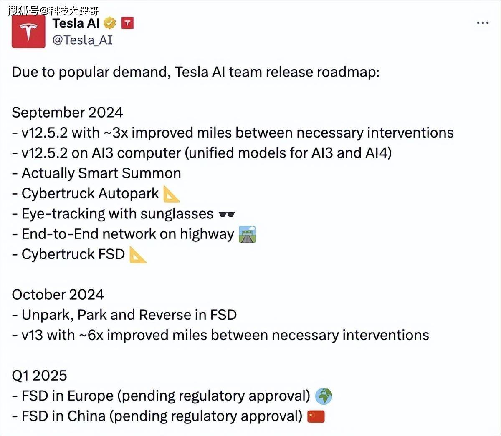Click the Sohu watermark text at top left
This screenshot has width=501, height=436.
pos(53,10)
